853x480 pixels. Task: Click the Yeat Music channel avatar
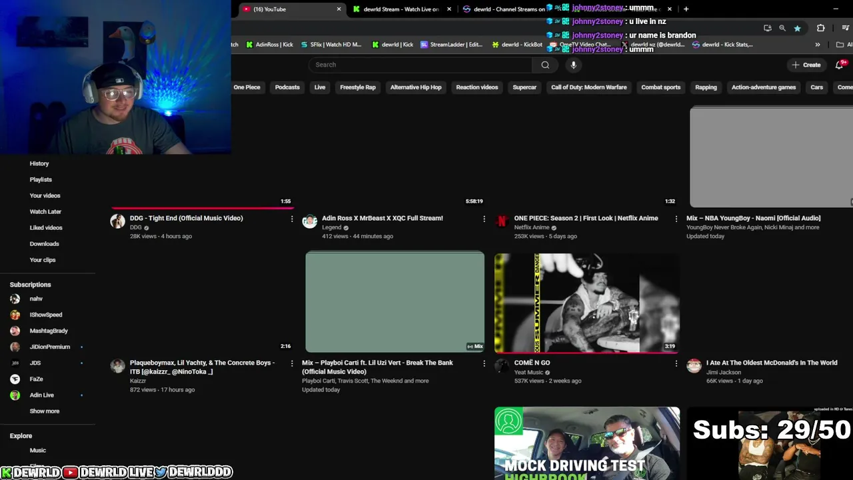pos(502,366)
